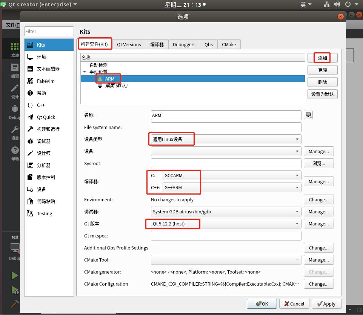Viewport: 363px width, 315px height.
Task: Open the 分析器 settings category
Action: pos(49,165)
